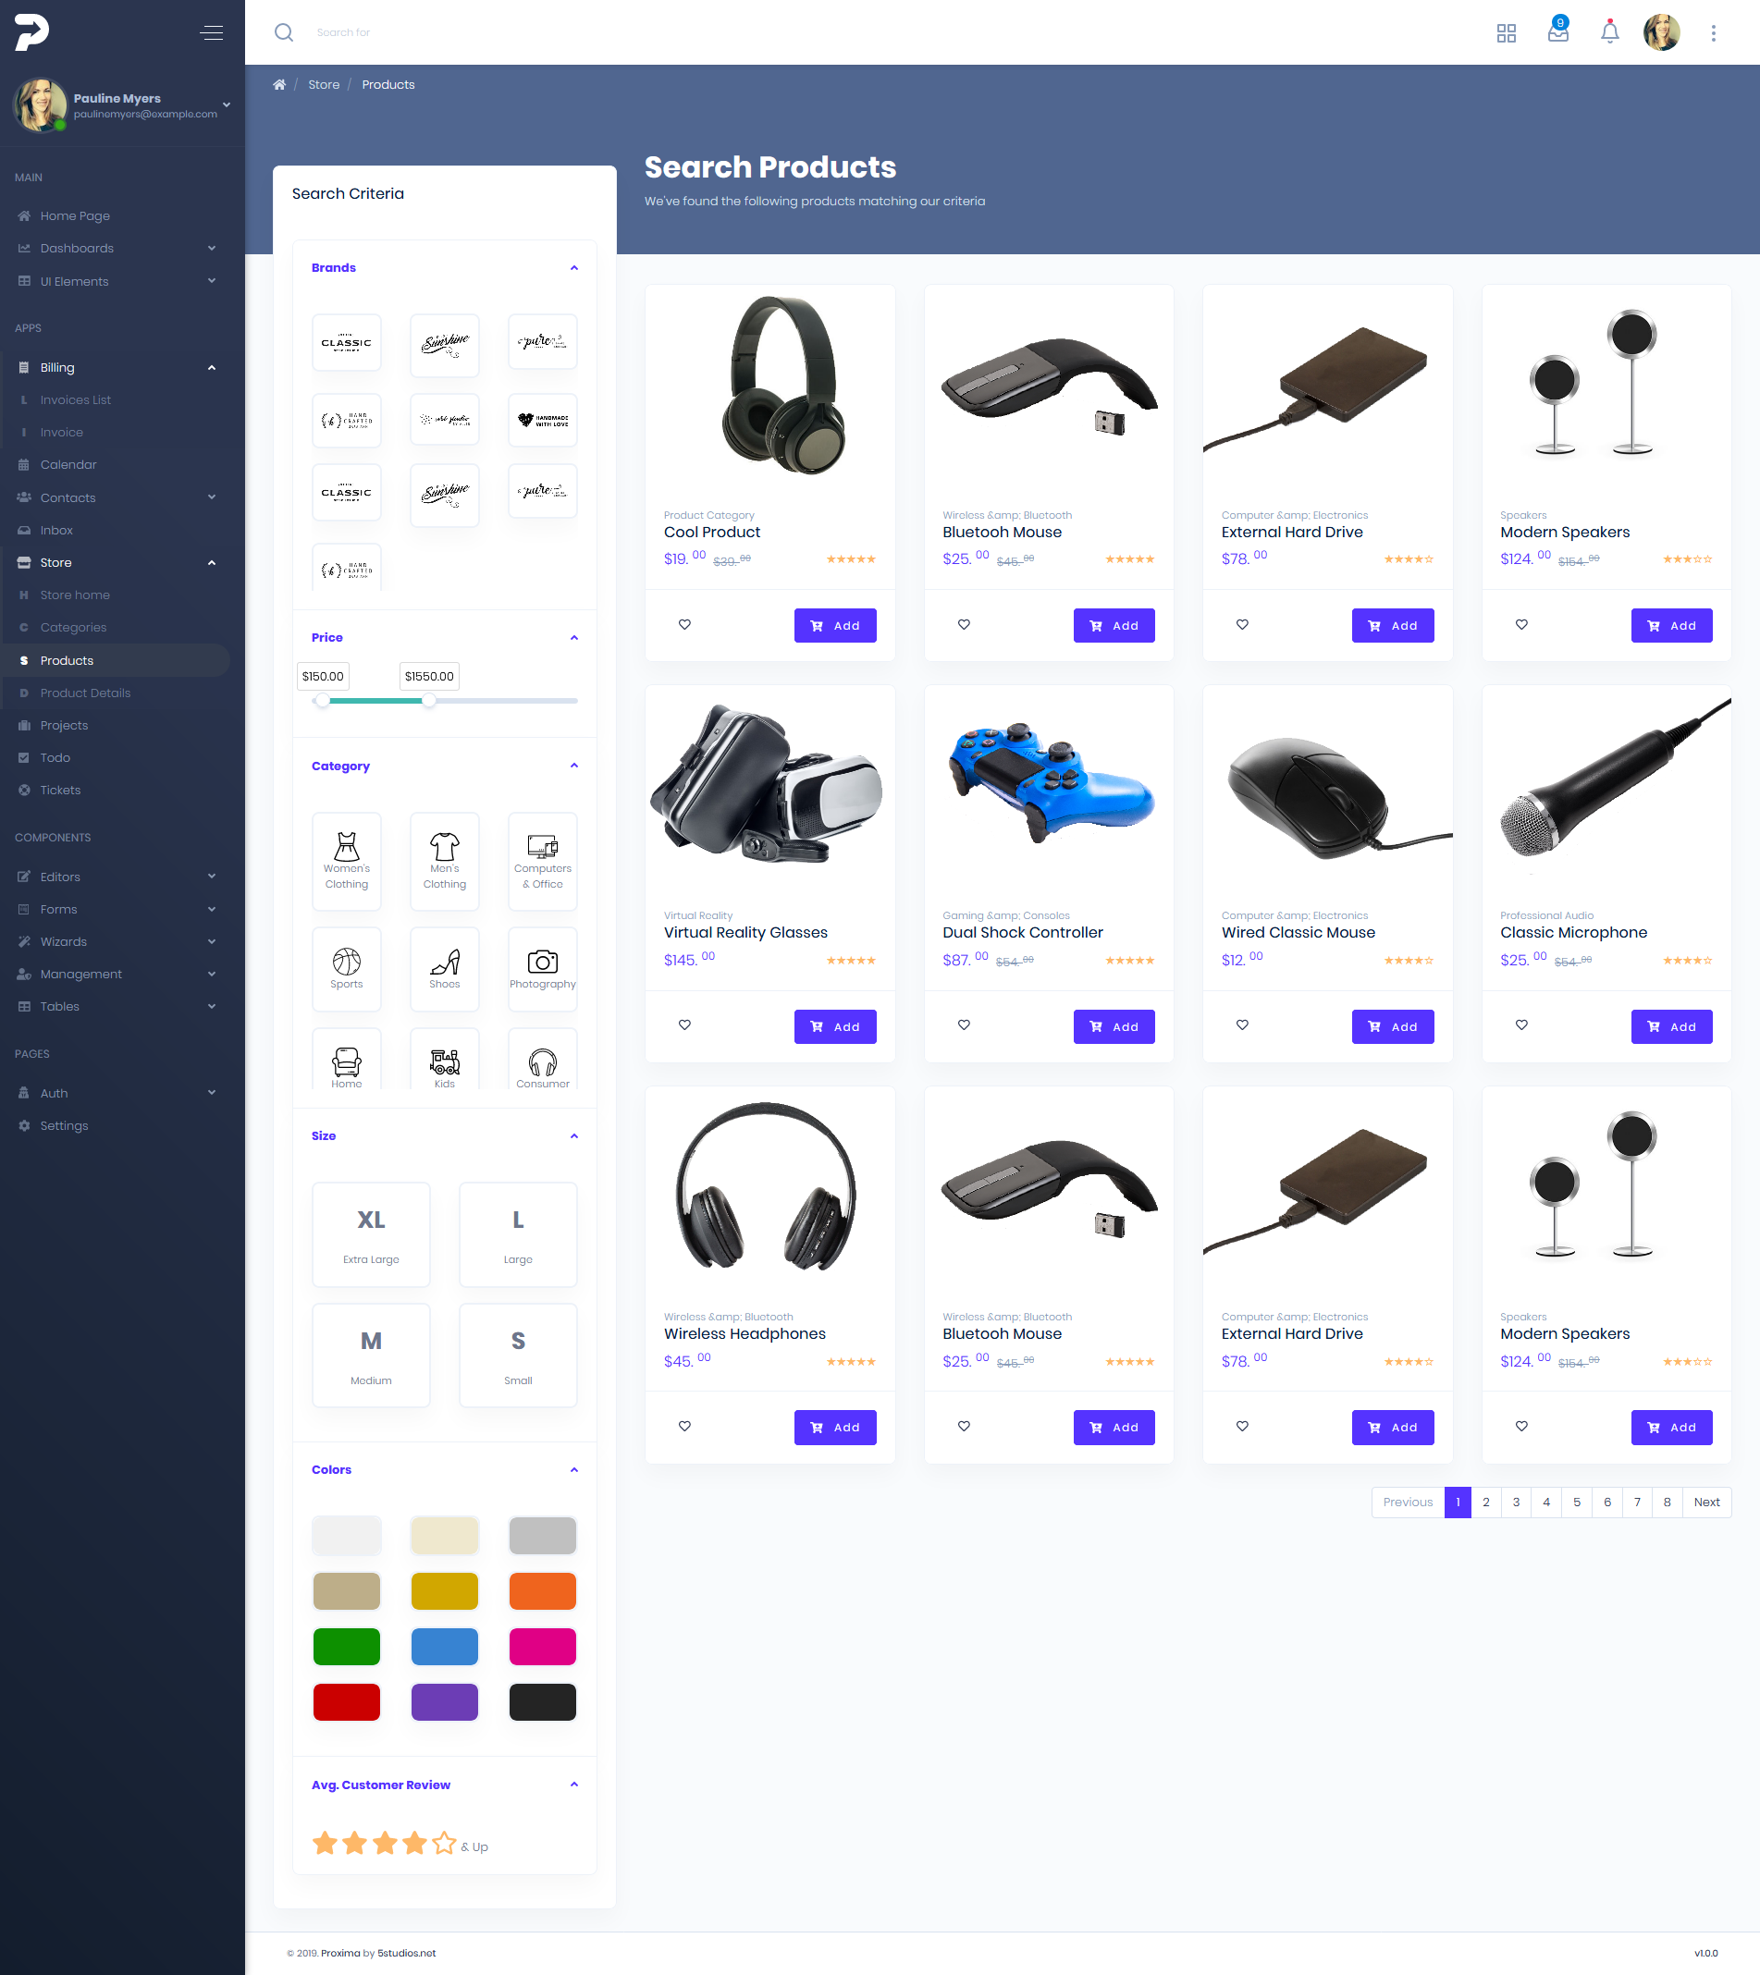Open the apps grid icon in top bar

click(1506, 32)
